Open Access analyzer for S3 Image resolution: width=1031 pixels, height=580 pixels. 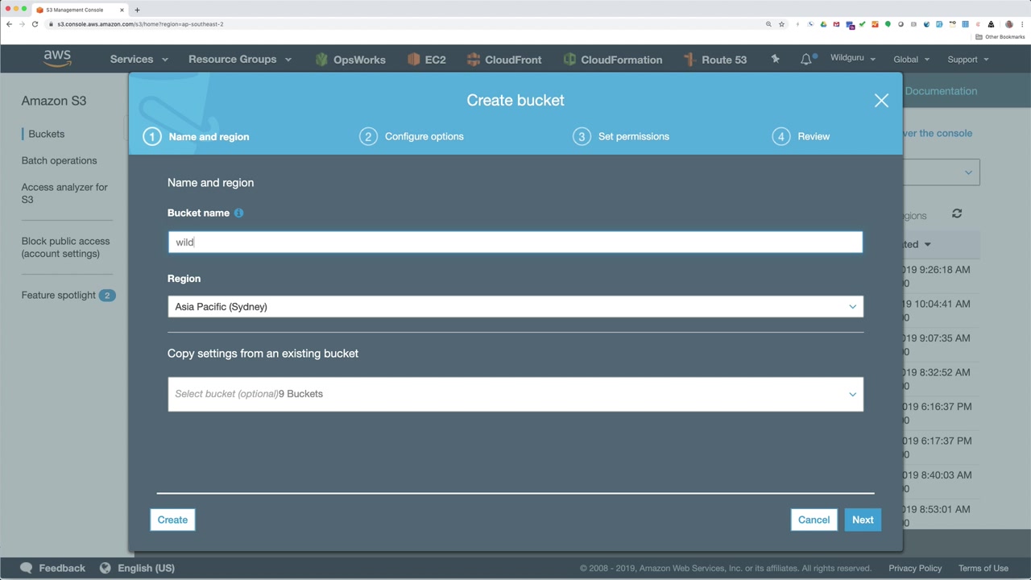point(64,193)
